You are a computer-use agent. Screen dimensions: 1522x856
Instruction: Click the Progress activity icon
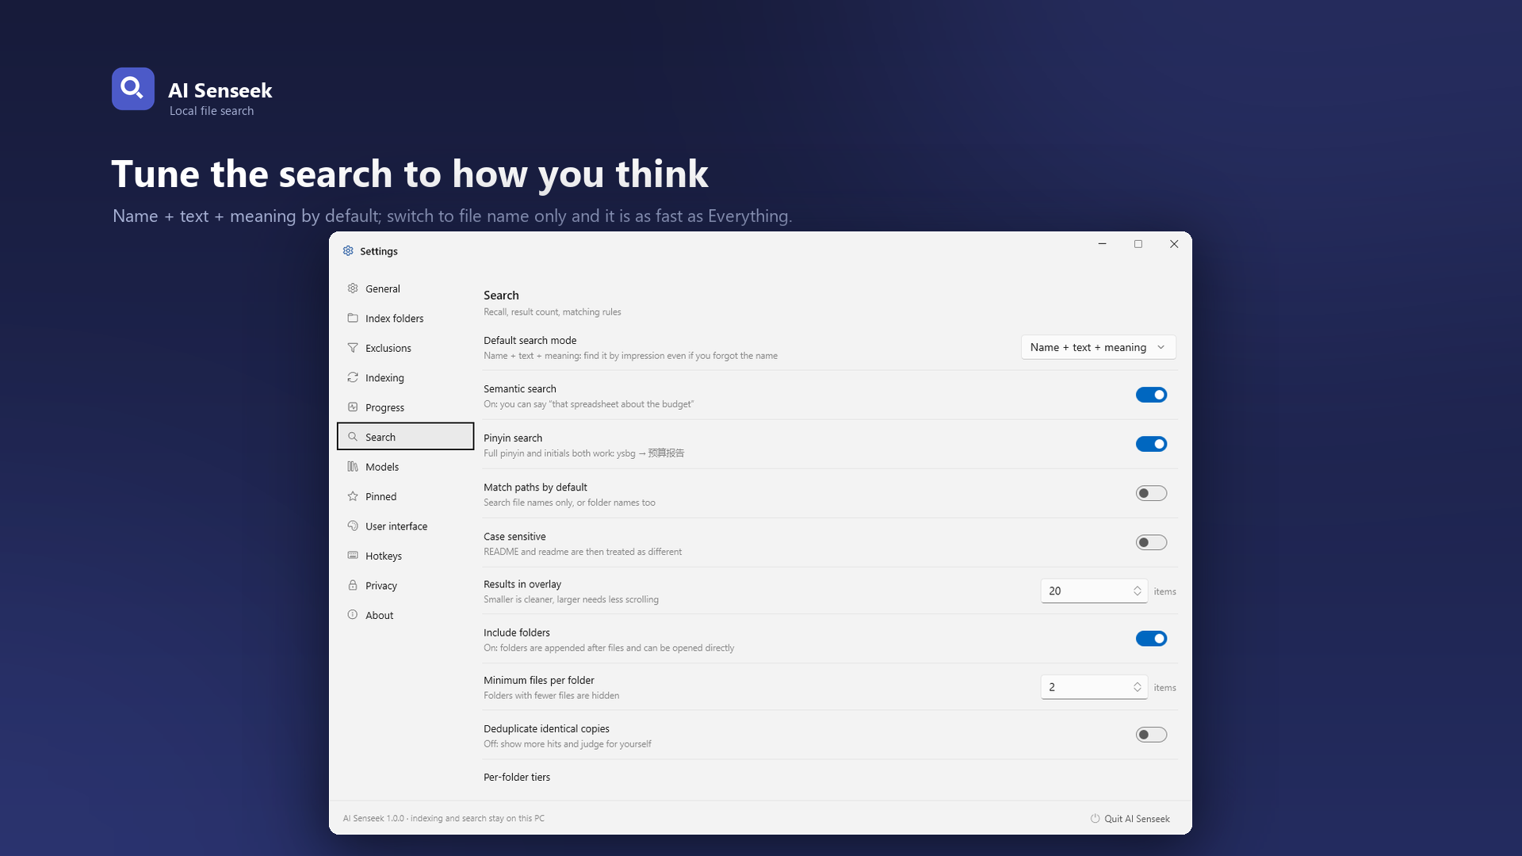pos(353,407)
